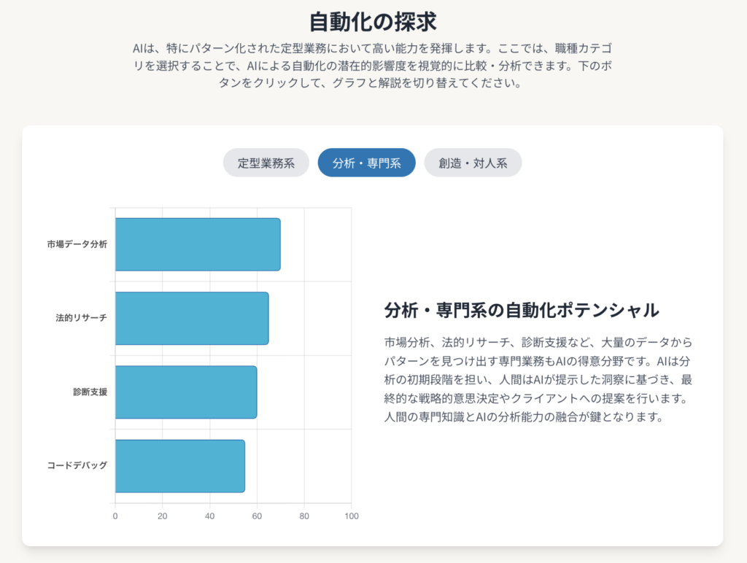Click the 0 tick on x-axis
747x563 pixels.
pyautogui.click(x=115, y=516)
